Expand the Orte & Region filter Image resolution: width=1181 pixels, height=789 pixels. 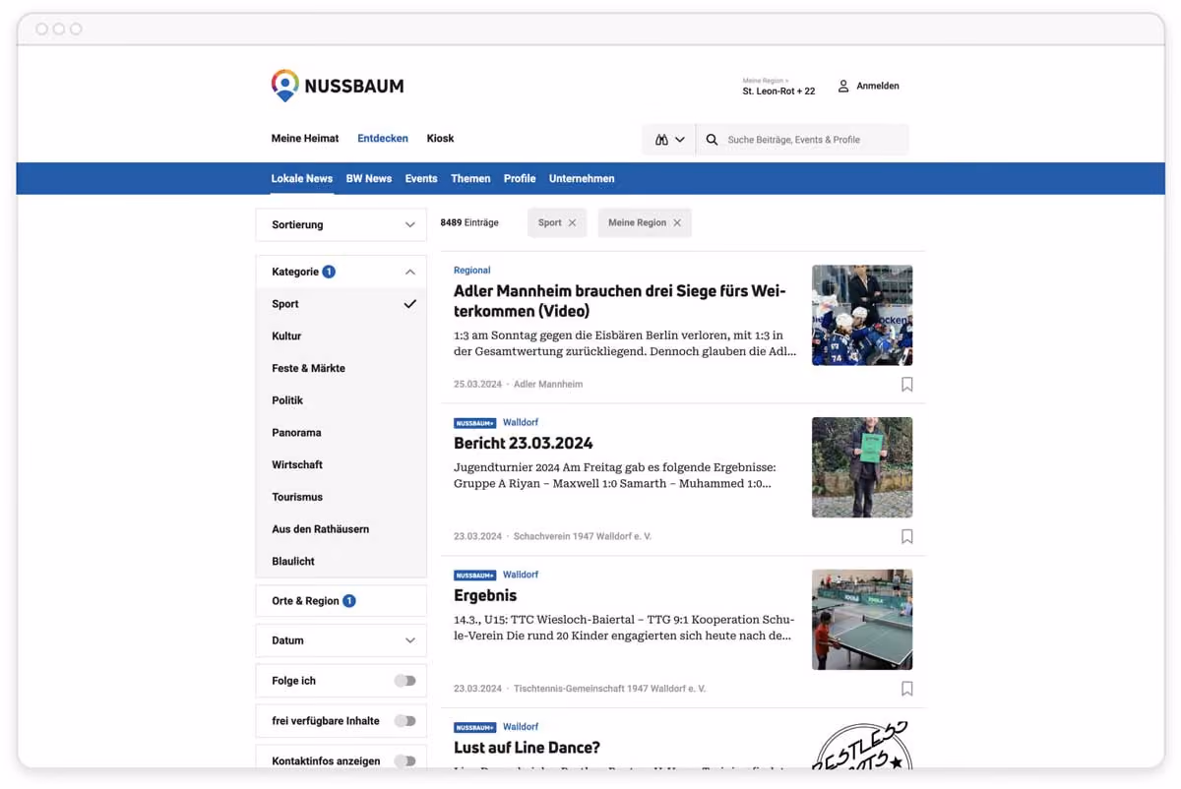[341, 601]
